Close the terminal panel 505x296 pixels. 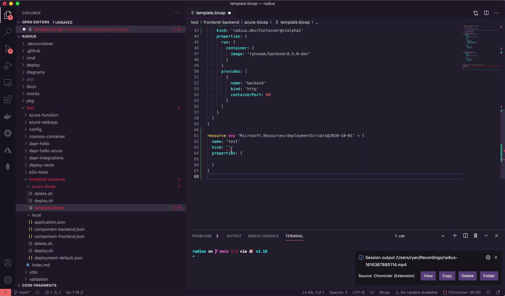pyautogui.click(x=497, y=236)
